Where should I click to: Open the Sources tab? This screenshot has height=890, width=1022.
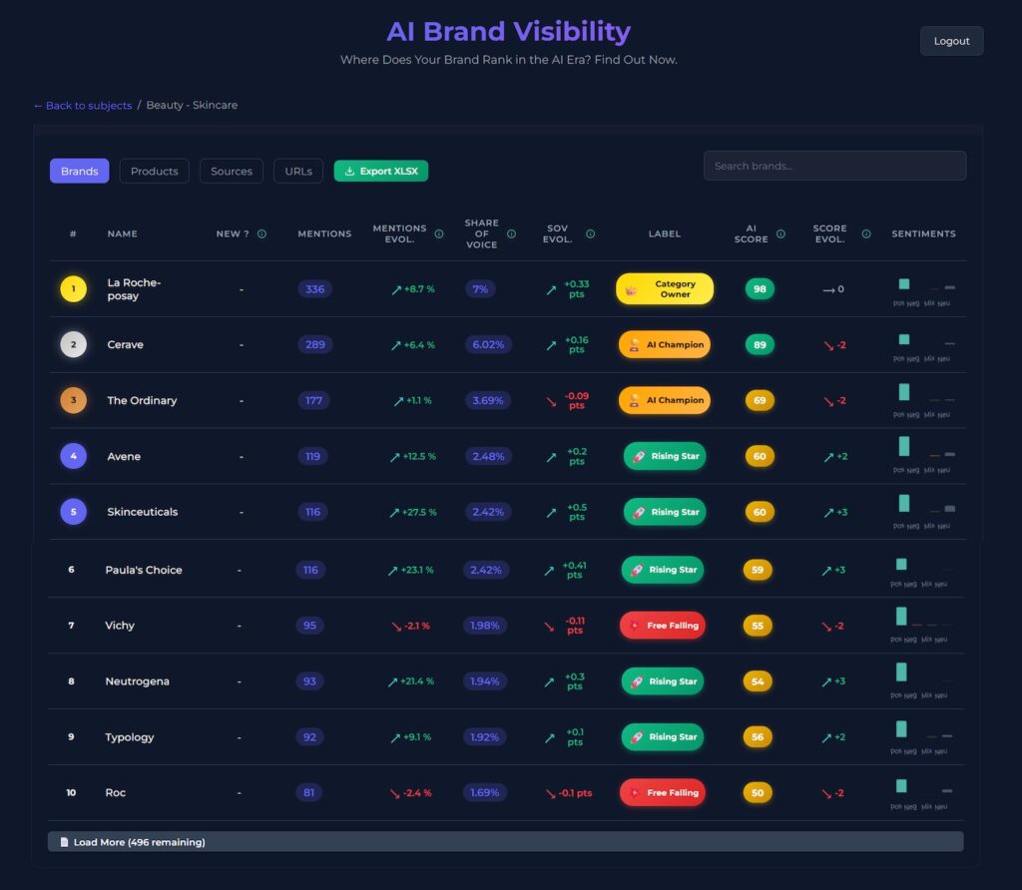click(x=232, y=171)
